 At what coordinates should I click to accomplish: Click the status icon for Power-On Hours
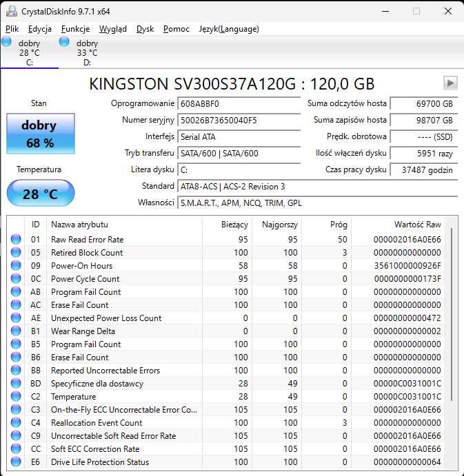[x=16, y=265]
